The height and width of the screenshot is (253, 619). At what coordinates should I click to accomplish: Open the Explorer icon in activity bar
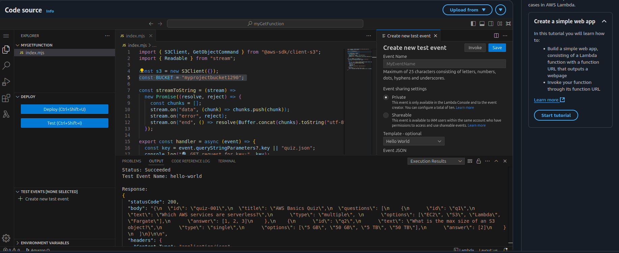point(6,50)
